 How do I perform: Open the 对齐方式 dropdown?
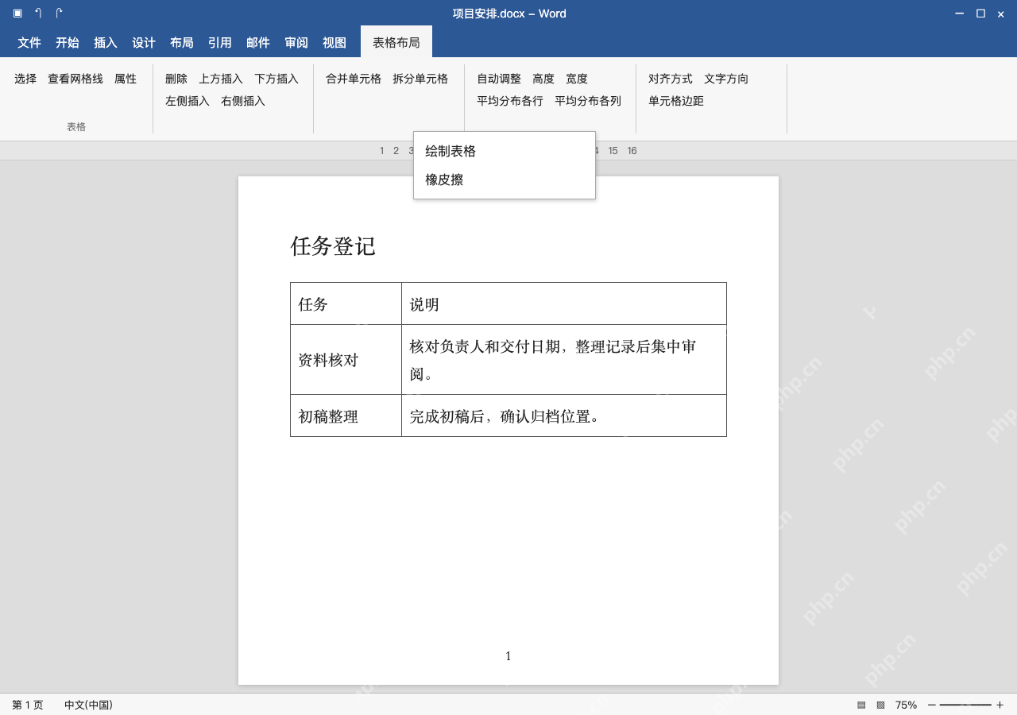pyautogui.click(x=671, y=79)
